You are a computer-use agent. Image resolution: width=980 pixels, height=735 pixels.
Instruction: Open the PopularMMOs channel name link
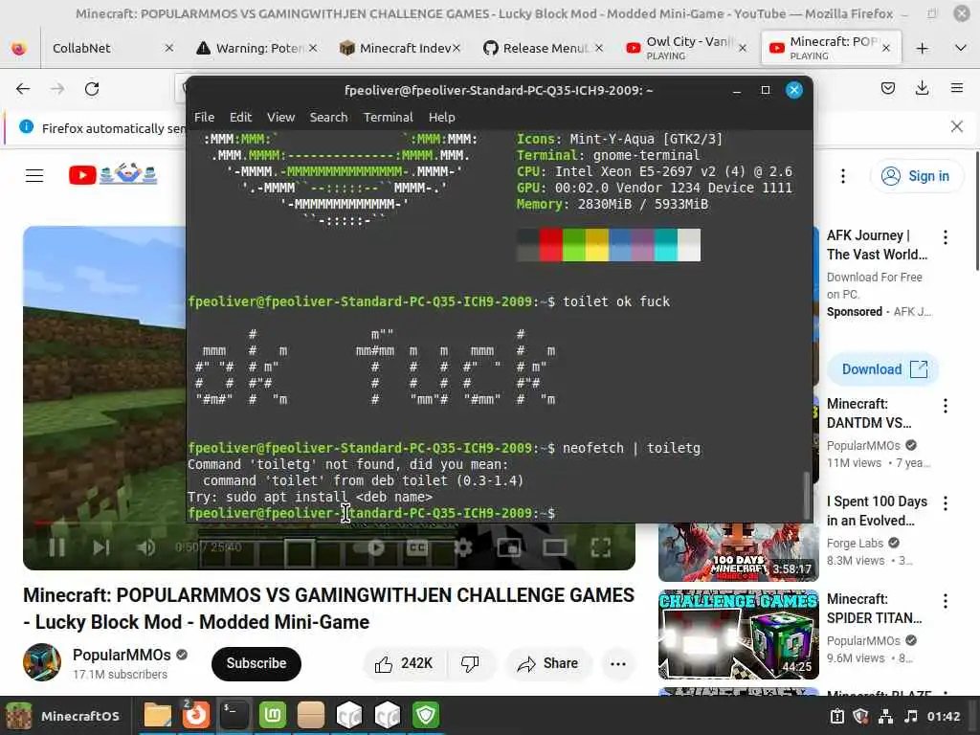tap(122, 655)
